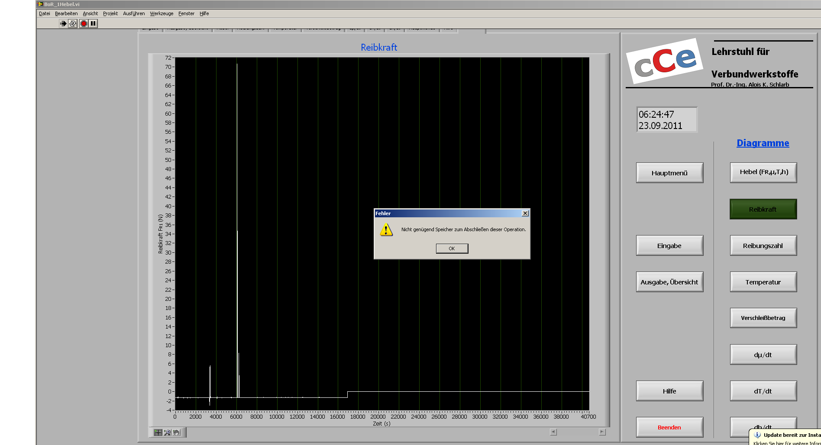821x445 pixels.
Task: Click the Update bereit notification balloon
Action: [785, 437]
